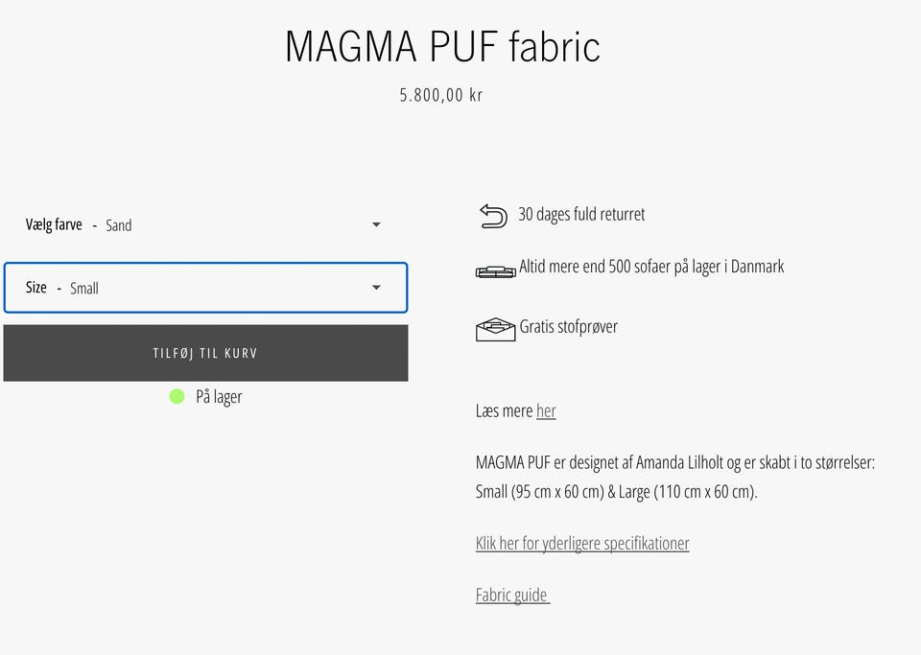Open the Fabric guide link
The image size is (921, 655).
click(x=512, y=596)
